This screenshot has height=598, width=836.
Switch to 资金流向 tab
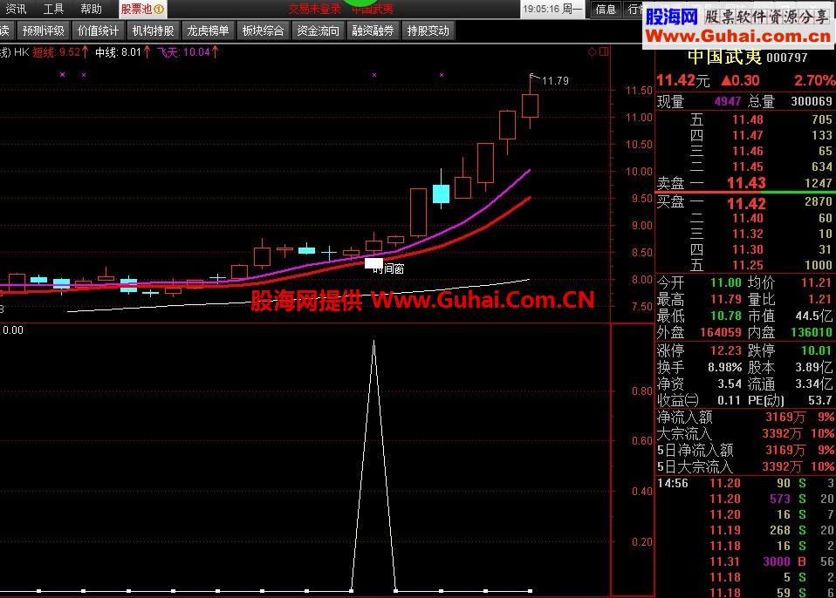coord(318,31)
